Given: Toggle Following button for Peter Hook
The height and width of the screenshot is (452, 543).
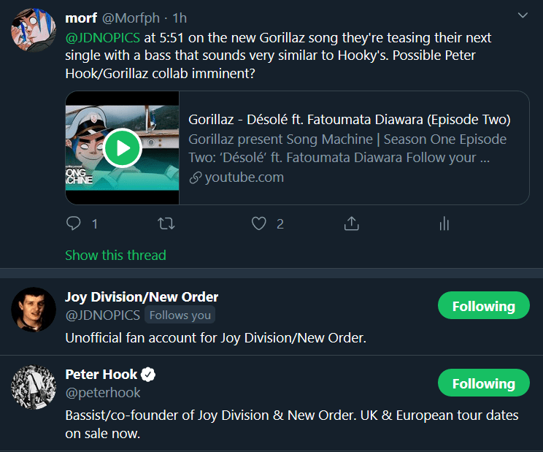Looking at the screenshot, I should pos(483,384).
